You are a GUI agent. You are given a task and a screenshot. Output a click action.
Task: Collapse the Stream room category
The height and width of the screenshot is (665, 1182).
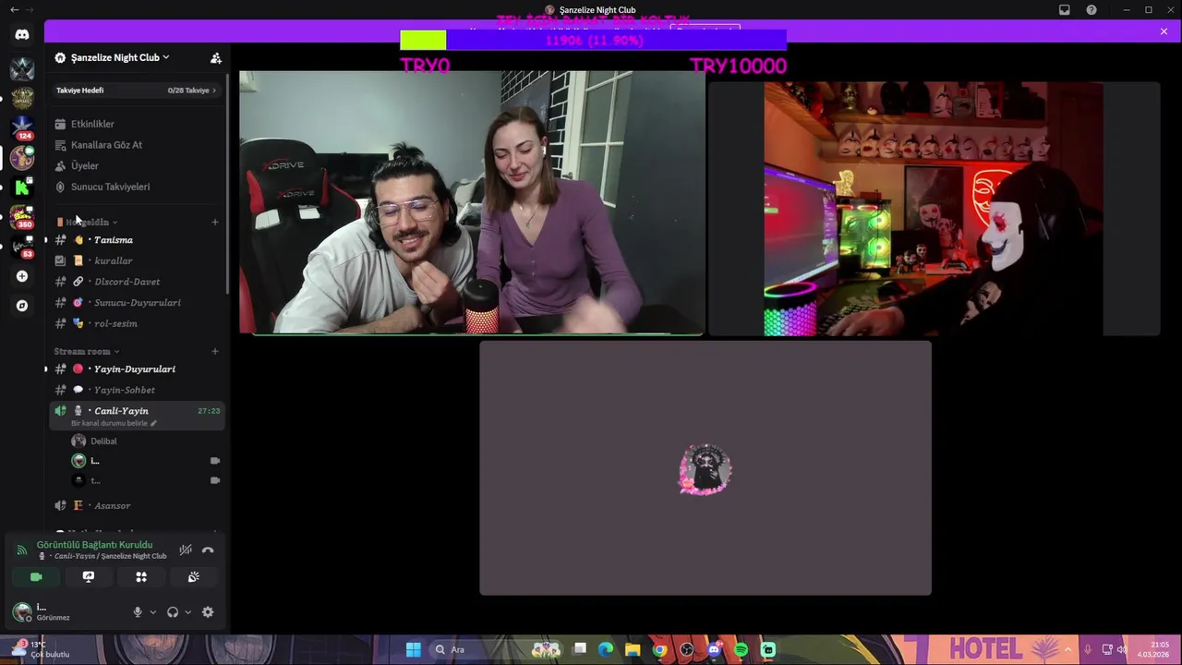pyautogui.click(x=87, y=351)
